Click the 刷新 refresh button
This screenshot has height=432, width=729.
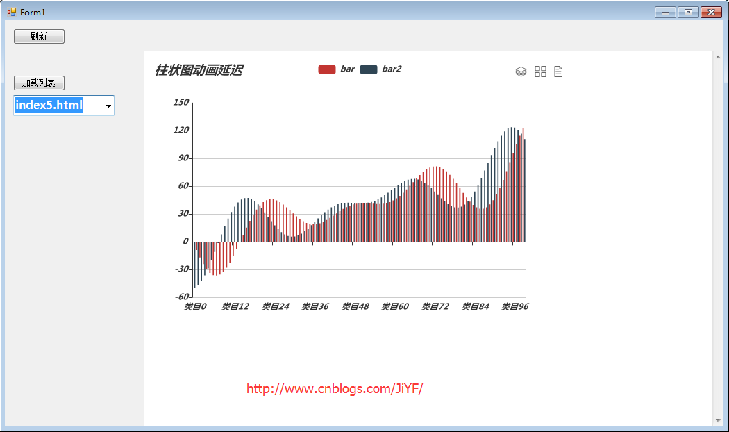click(39, 36)
